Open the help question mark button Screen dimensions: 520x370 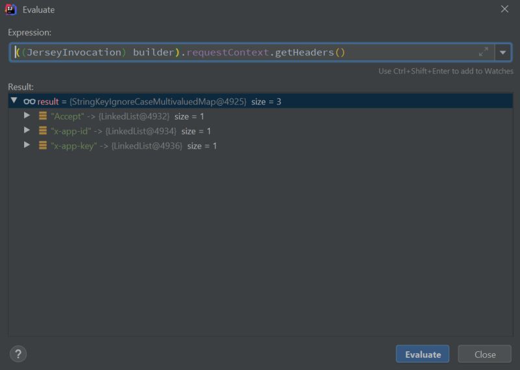point(18,354)
